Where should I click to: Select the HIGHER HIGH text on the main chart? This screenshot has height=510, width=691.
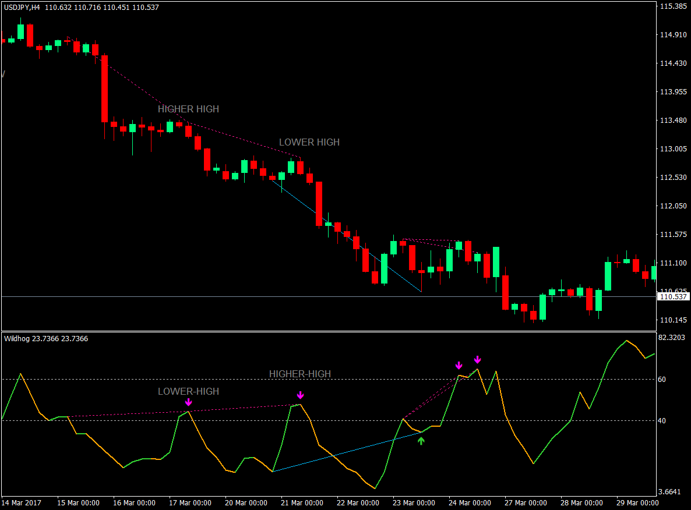[188, 109]
